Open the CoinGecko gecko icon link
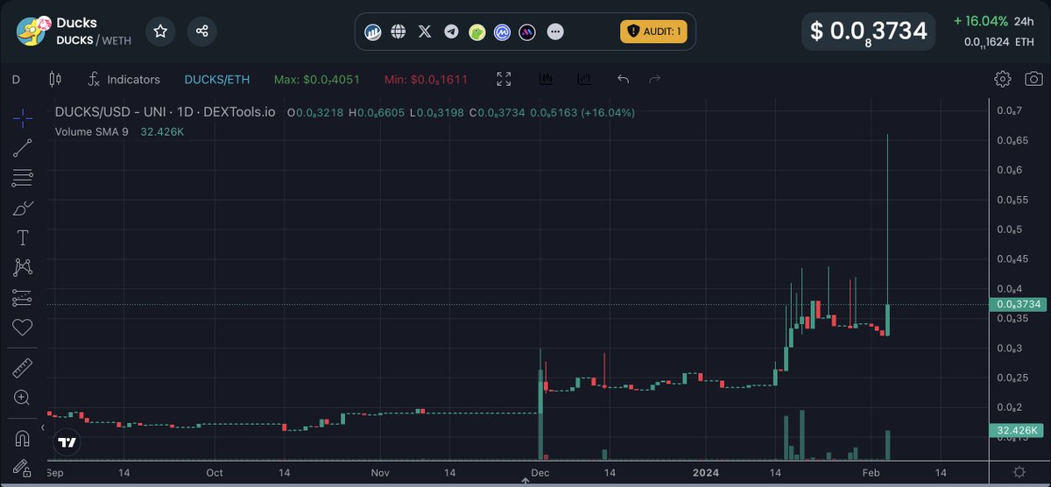Viewport: 1051px width, 487px height. point(477,32)
